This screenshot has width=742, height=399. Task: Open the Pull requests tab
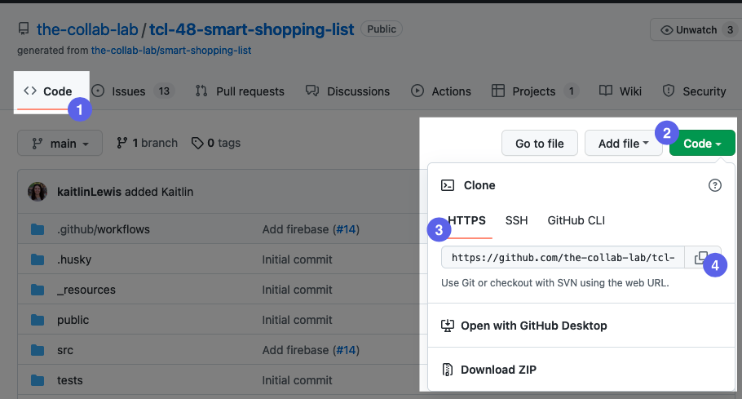pyautogui.click(x=240, y=91)
